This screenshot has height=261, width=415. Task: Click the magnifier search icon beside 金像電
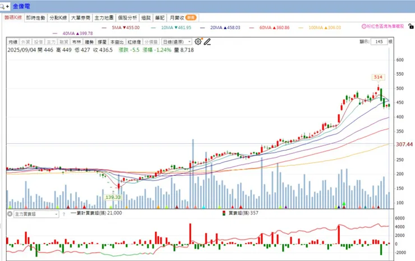2,6
